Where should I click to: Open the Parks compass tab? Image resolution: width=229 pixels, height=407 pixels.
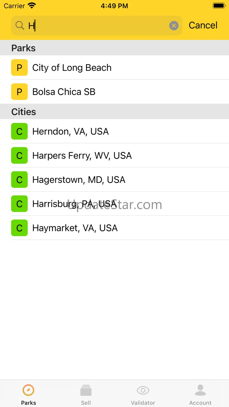pos(28,394)
